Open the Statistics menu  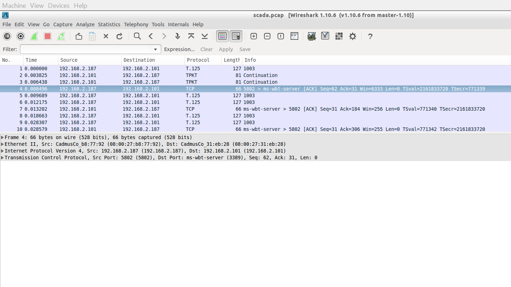click(109, 24)
